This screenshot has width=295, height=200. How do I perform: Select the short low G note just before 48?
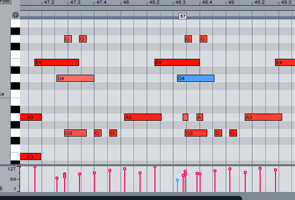(113, 133)
